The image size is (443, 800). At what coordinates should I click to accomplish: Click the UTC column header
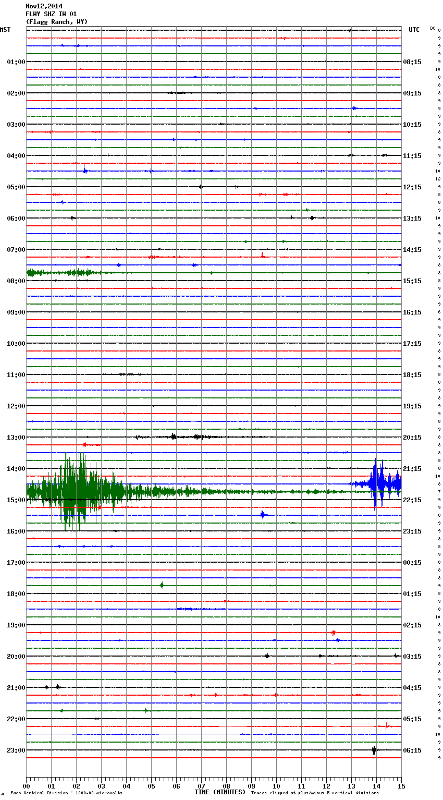coord(414,30)
